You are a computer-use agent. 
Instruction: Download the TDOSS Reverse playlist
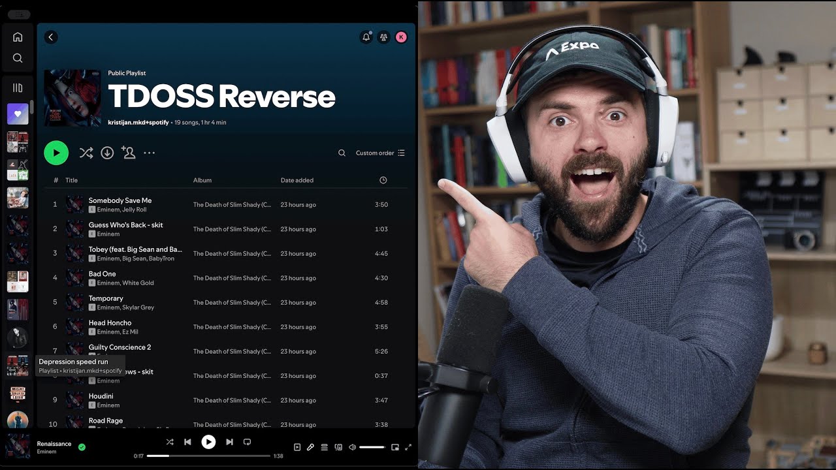107,153
